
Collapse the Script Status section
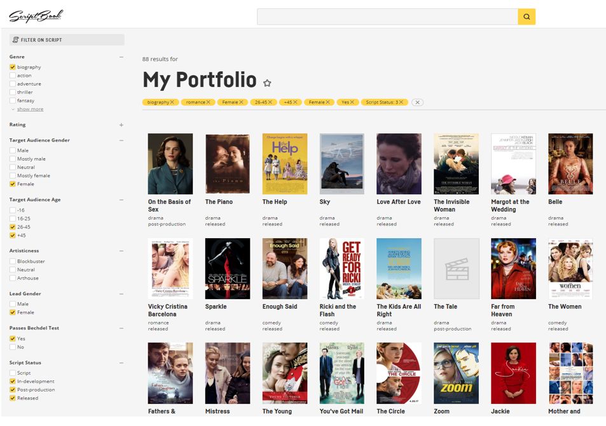click(121, 363)
